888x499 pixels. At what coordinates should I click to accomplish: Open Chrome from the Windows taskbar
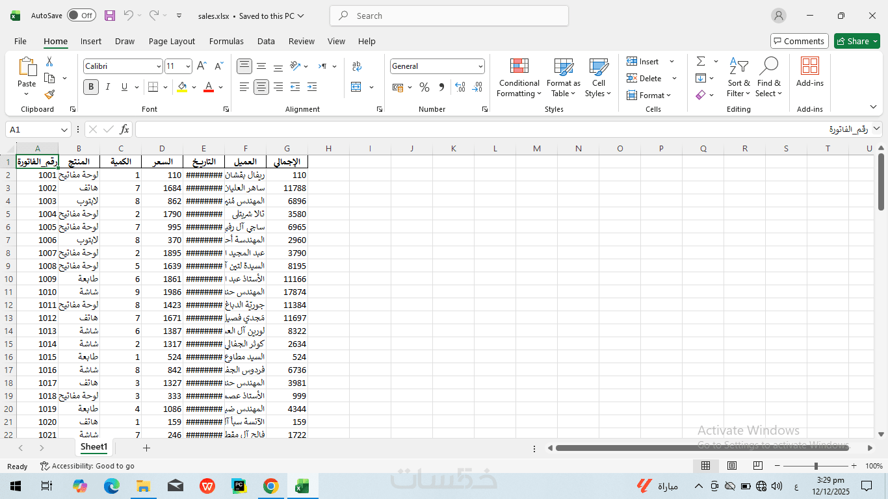[x=271, y=486]
